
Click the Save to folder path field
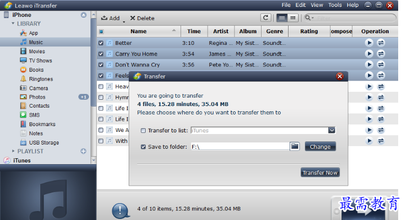240,147
